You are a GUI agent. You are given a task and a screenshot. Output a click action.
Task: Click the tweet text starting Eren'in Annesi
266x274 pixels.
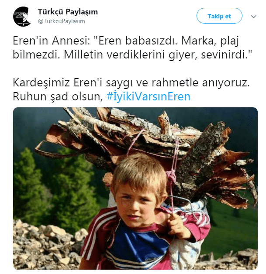click(133, 48)
